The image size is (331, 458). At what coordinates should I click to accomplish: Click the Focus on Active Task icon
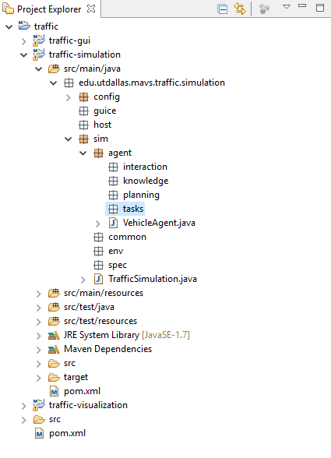pyautogui.click(x=264, y=9)
